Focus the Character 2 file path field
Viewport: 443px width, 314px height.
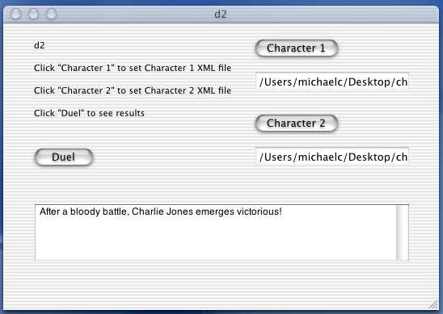tap(332, 157)
